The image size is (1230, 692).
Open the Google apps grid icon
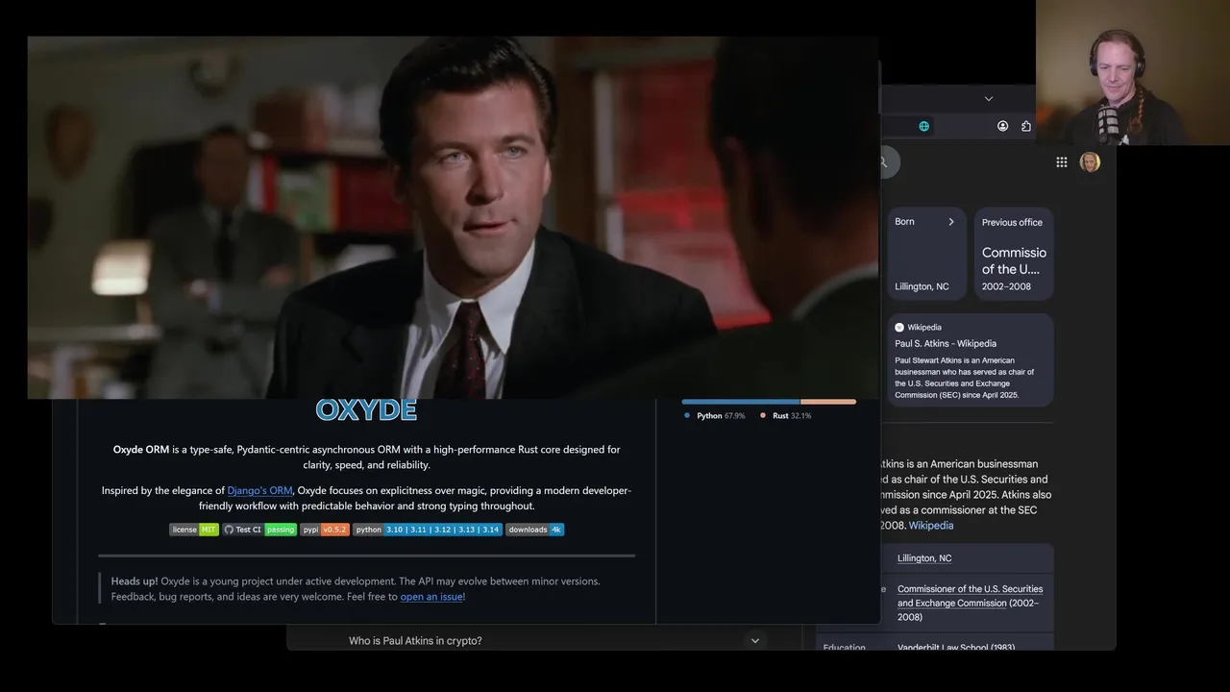coord(1062,162)
